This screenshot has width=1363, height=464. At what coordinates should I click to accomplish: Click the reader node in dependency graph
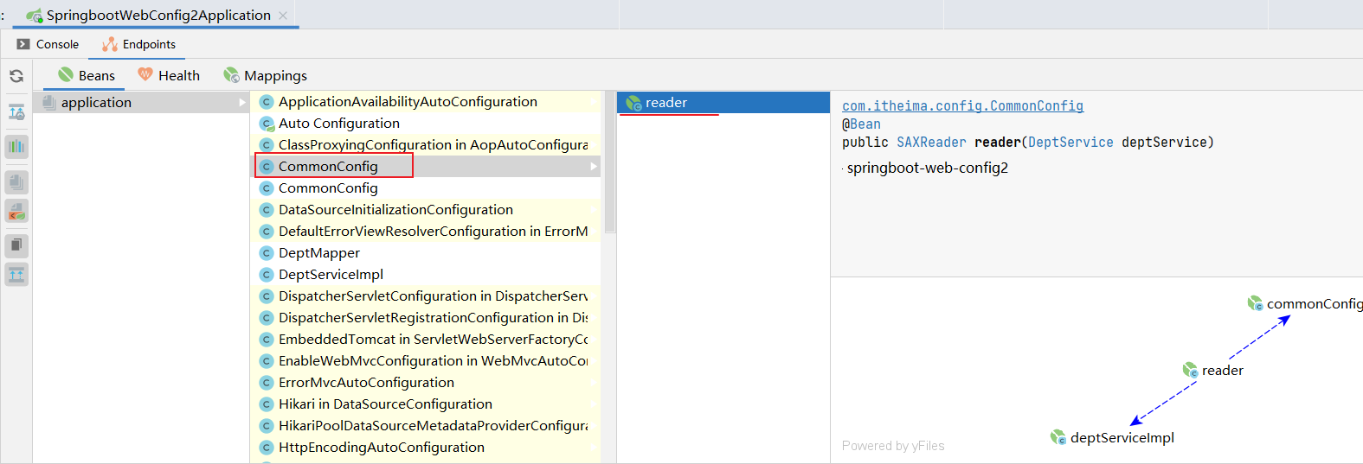click(1221, 370)
